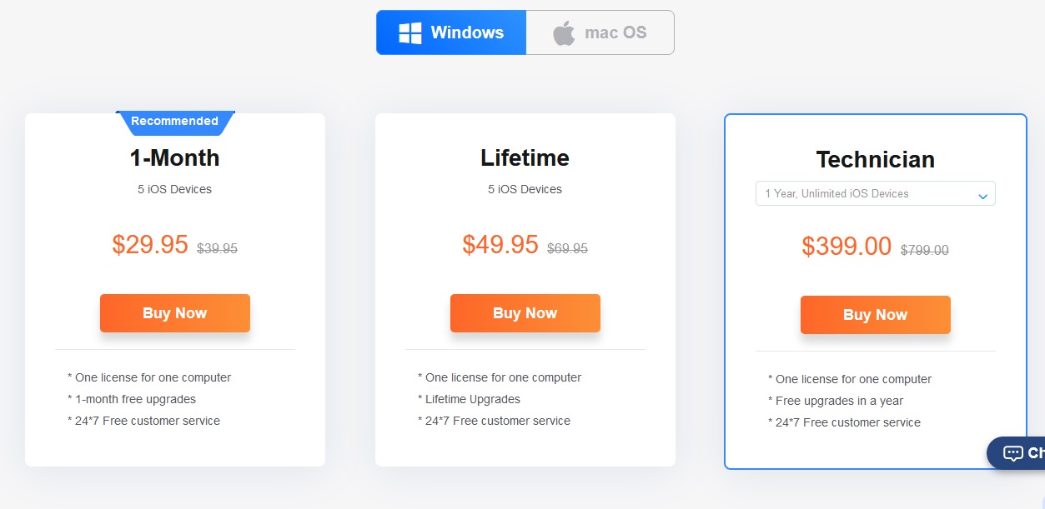
Task: Select the Lifetime pricing card
Action: click(525, 289)
